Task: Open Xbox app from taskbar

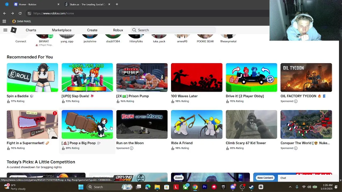Action: coord(185,187)
